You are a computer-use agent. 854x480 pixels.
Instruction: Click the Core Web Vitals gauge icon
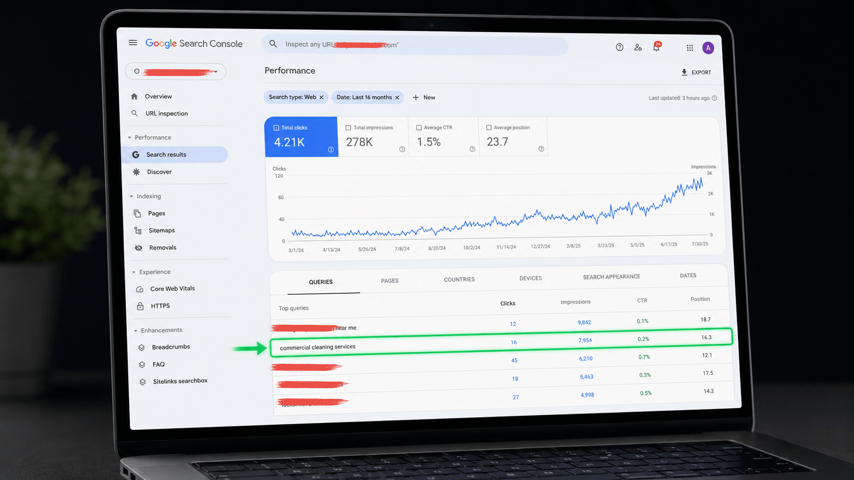click(x=139, y=289)
